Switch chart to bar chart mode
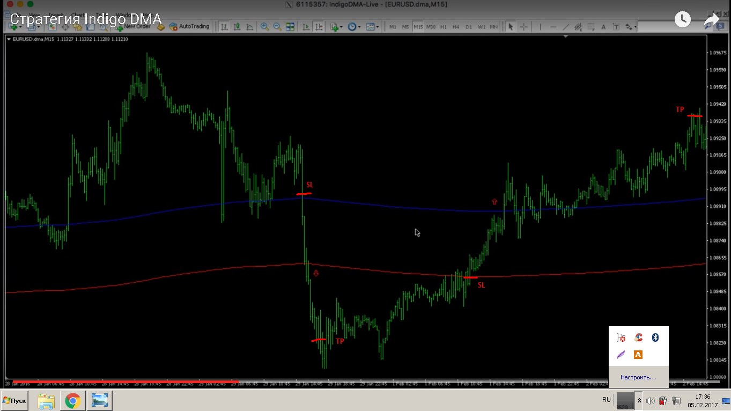The image size is (731, 411). point(223,27)
